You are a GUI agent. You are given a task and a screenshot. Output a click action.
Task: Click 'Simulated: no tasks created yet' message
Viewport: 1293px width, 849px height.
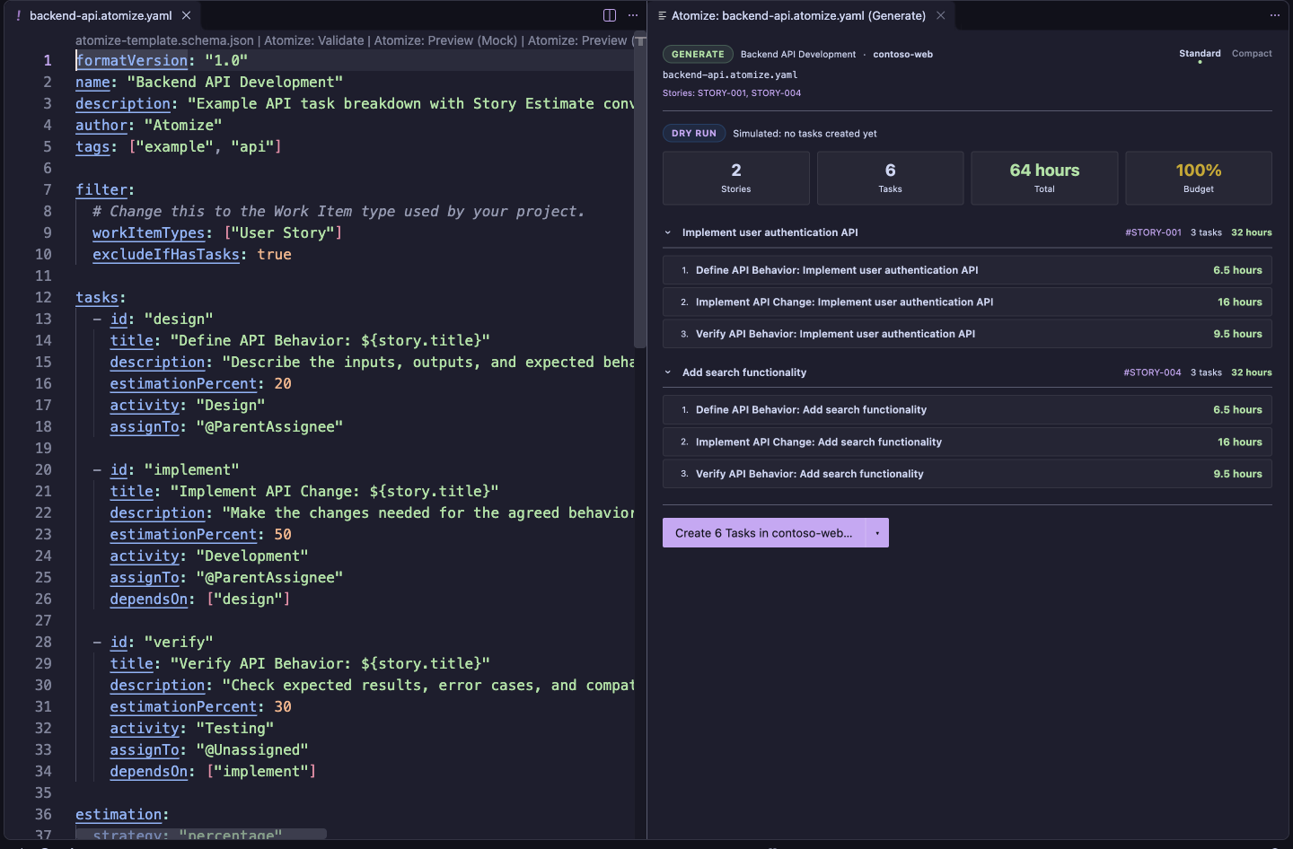coord(805,134)
